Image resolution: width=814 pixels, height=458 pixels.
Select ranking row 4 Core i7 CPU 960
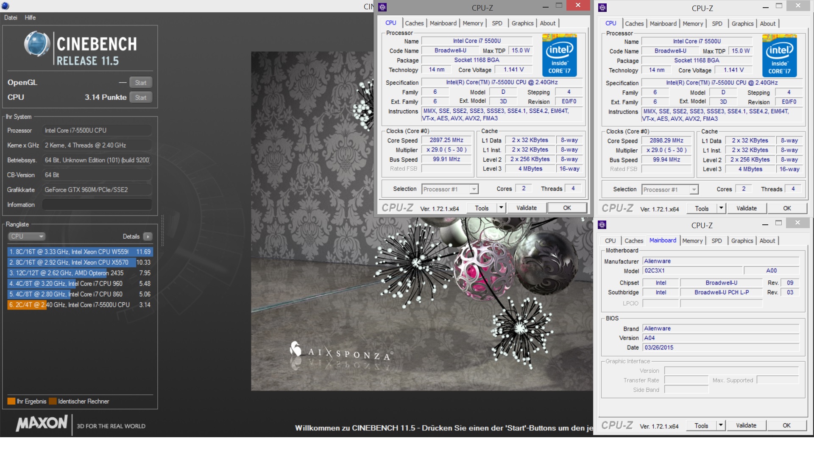80,284
